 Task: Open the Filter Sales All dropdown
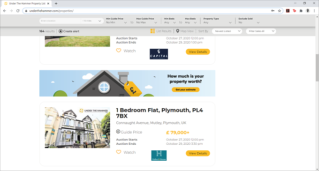coord(261,31)
